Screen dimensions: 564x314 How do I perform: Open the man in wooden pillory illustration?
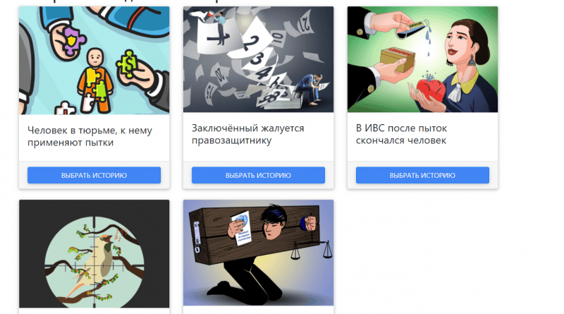[x=258, y=253]
